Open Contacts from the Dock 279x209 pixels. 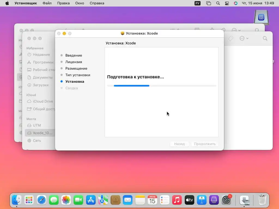115,200
